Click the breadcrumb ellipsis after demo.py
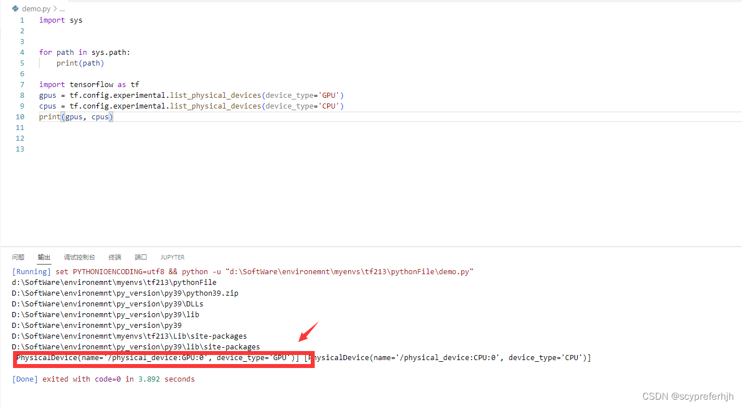The image size is (742, 407). click(62, 9)
